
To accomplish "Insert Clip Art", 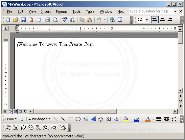I will pos(108,119).
